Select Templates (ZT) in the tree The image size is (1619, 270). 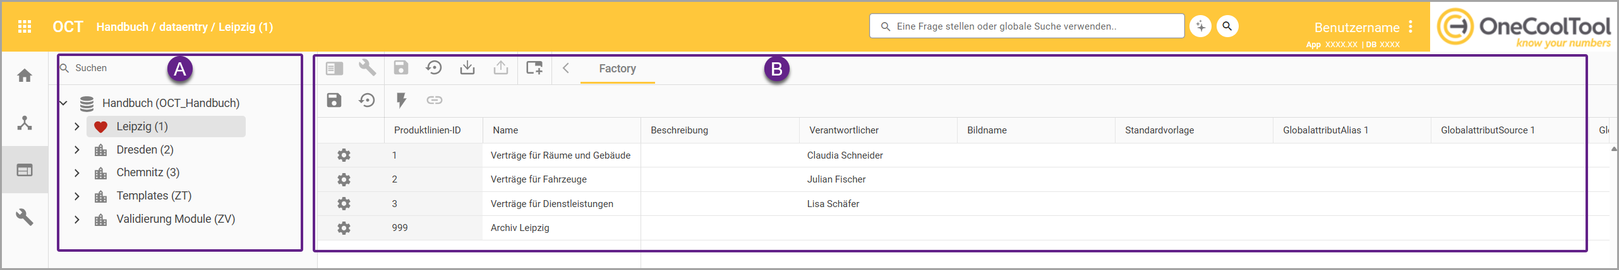pyautogui.click(x=154, y=196)
